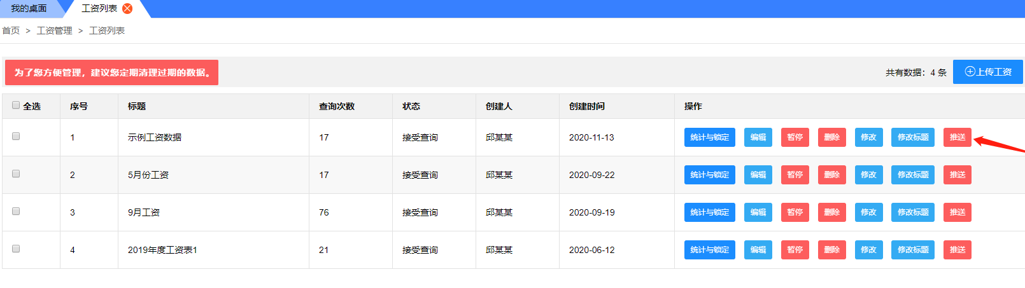Open 工资管理 in the breadcrumb
Screen dimensions: 1025x288
pos(54,31)
